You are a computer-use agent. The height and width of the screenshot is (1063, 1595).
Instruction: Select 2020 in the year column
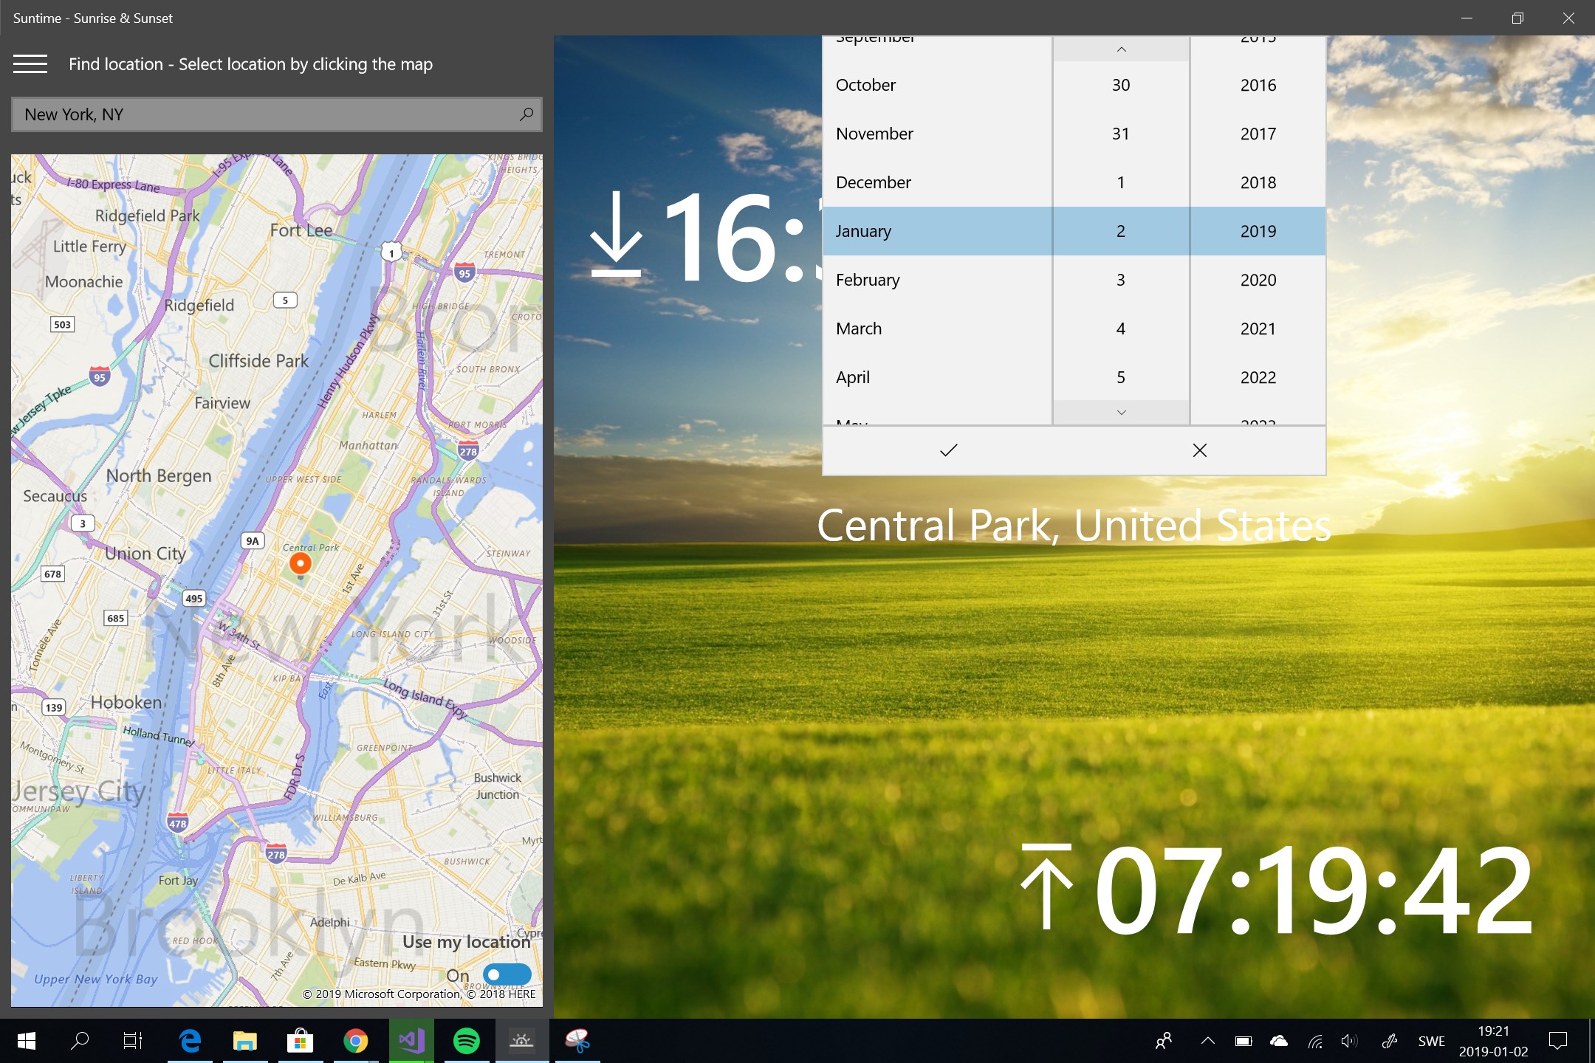[x=1258, y=280]
